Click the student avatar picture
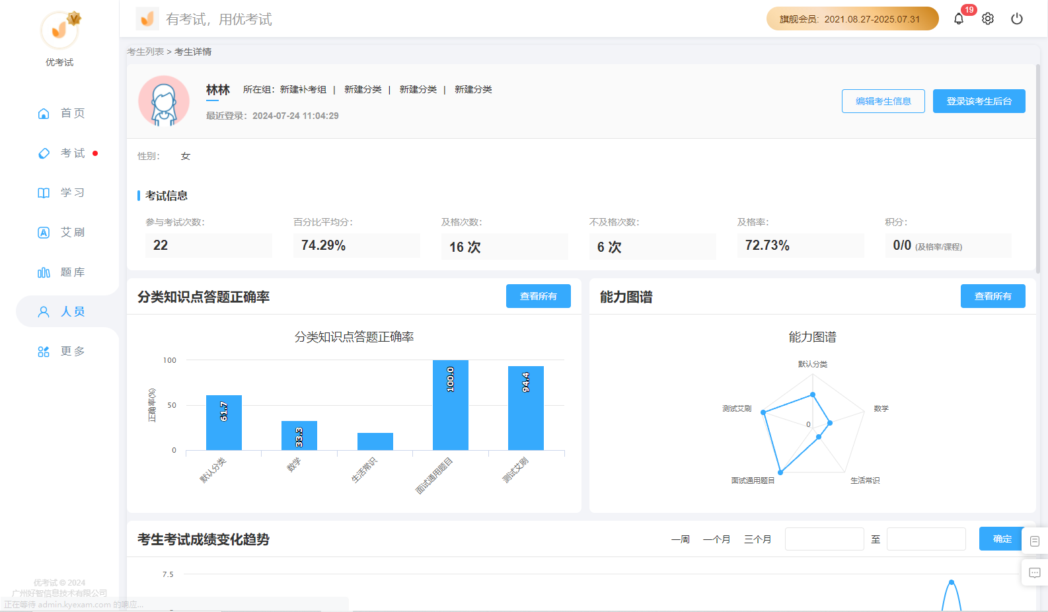 tap(164, 101)
